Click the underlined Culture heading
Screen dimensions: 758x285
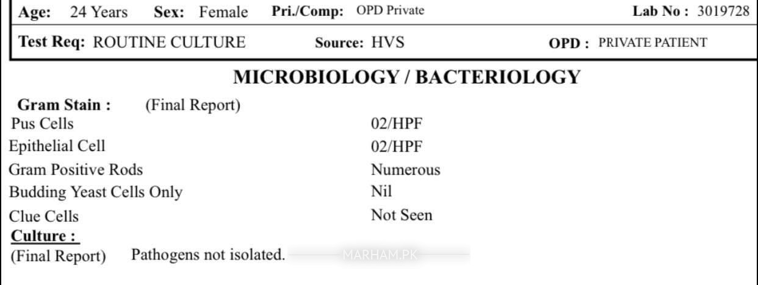pyautogui.click(x=45, y=236)
